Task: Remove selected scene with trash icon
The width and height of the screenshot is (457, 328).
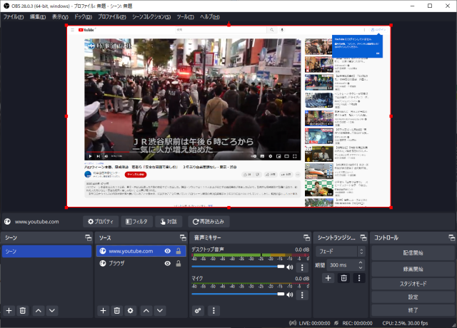Action: tap(23, 311)
